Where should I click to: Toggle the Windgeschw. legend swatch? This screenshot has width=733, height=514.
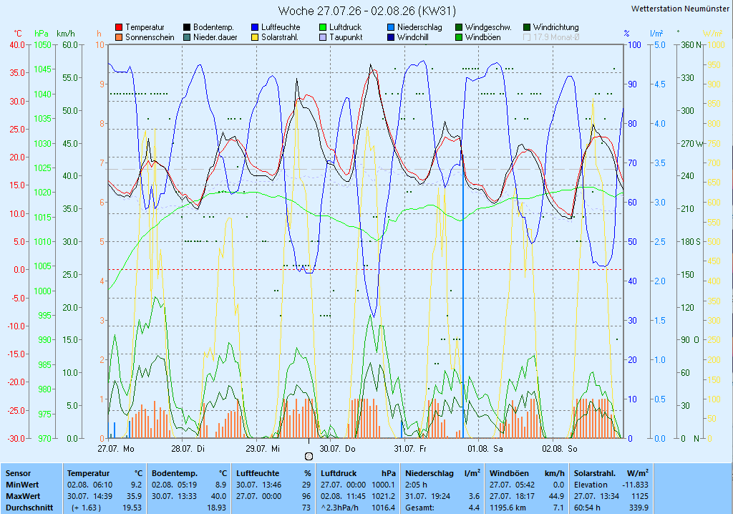(x=459, y=28)
